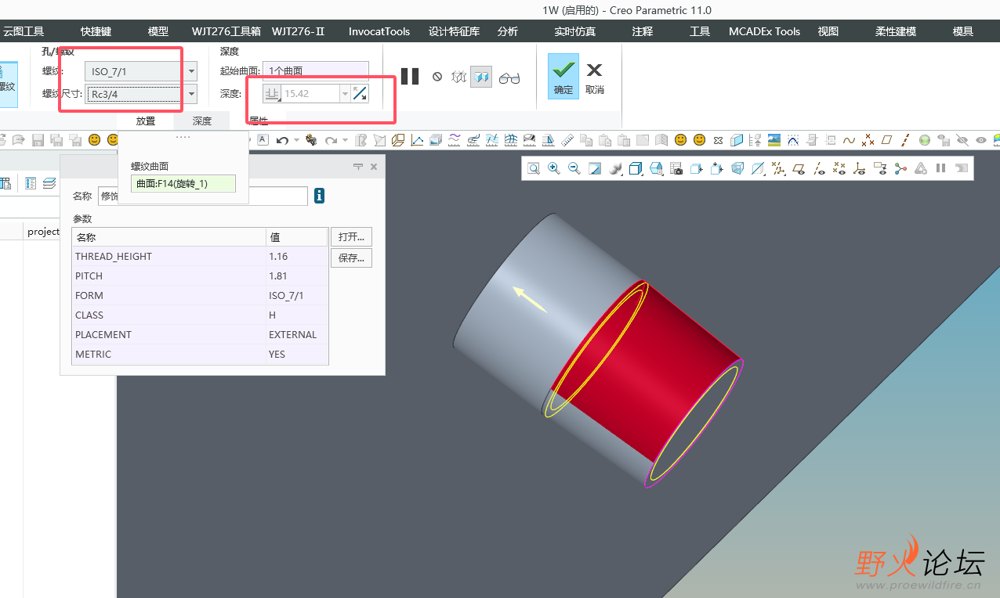Open the depth option type selector
The image size is (1000, 598).
pos(272,93)
